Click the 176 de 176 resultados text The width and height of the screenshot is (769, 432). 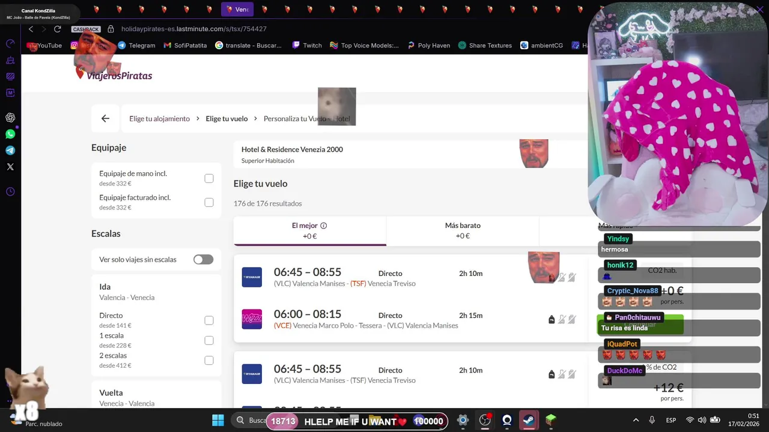(268, 203)
